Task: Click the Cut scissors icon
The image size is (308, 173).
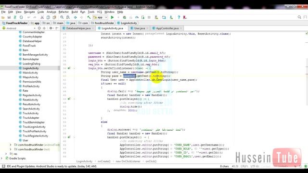Action: click(x=42, y=17)
